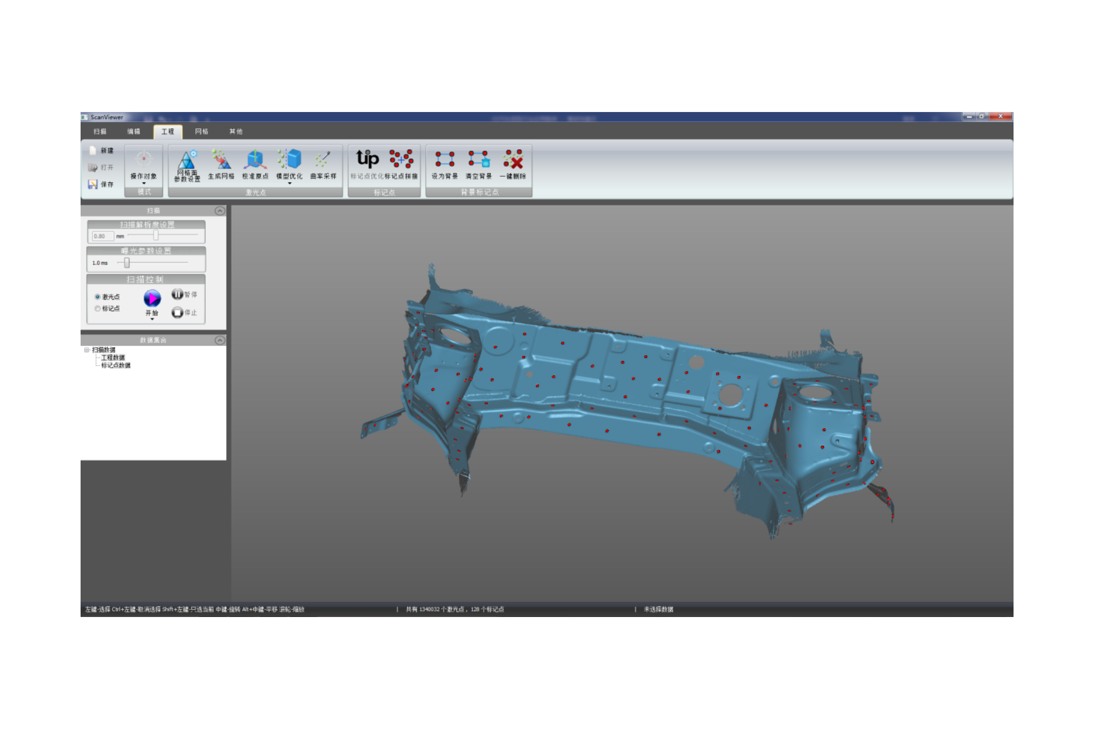Click the exposure 曝光参数 slider handle
Screen dimensions: 1095x729
pyautogui.click(x=127, y=263)
